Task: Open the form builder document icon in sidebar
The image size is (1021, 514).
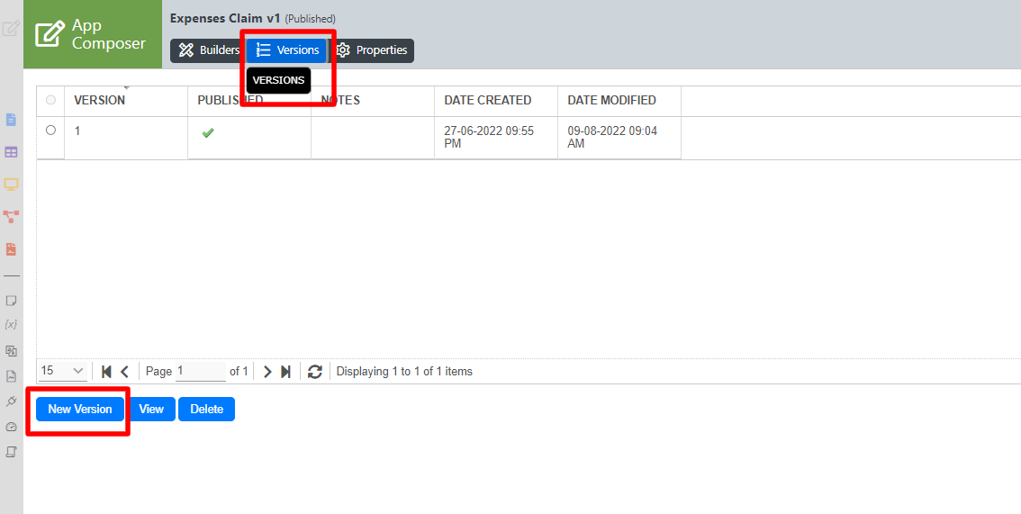Action: pos(11,121)
